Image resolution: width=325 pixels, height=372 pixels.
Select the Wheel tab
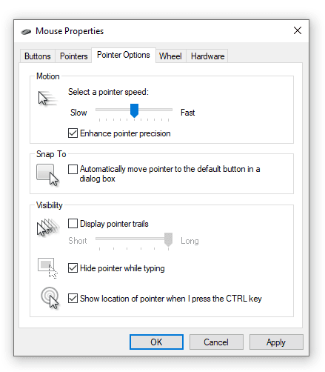170,56
